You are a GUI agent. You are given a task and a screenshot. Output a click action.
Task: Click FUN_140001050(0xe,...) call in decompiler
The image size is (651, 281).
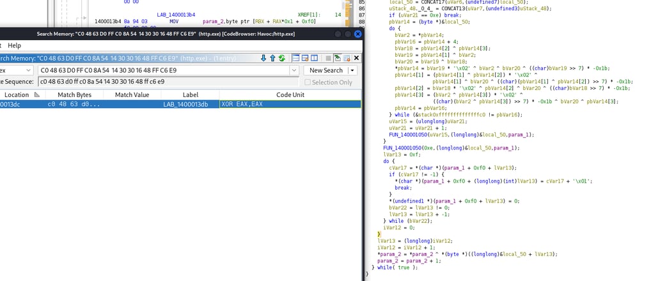click(451, 148)
